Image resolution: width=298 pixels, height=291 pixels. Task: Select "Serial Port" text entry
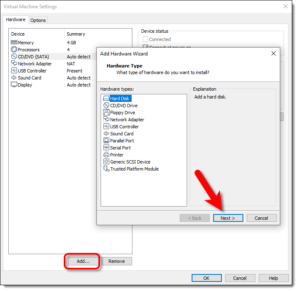tap(120, 148)
